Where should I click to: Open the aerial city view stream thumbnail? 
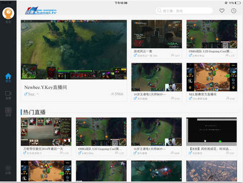pyautogui.click(x=212, y=171)
